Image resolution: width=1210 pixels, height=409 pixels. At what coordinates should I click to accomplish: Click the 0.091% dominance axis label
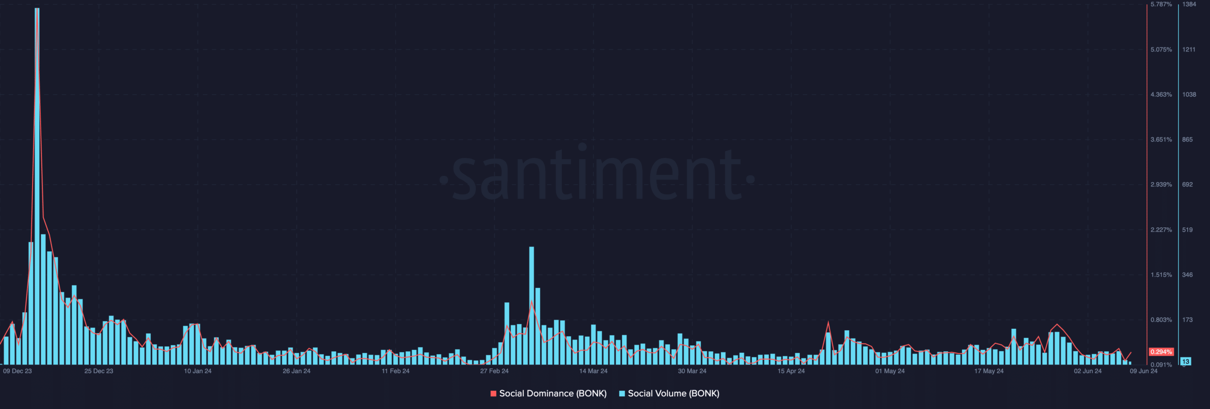[1161, 365]
